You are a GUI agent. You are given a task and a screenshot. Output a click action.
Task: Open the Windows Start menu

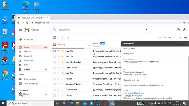3,103
